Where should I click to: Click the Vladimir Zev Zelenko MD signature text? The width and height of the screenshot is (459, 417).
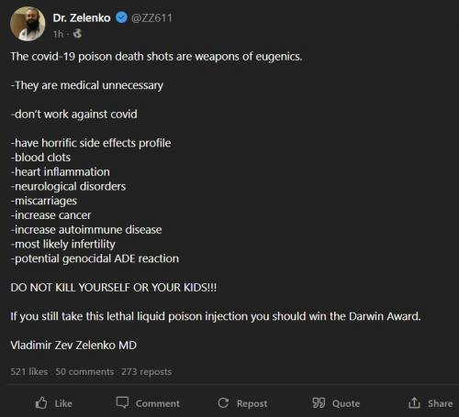(x=73, y=346)
